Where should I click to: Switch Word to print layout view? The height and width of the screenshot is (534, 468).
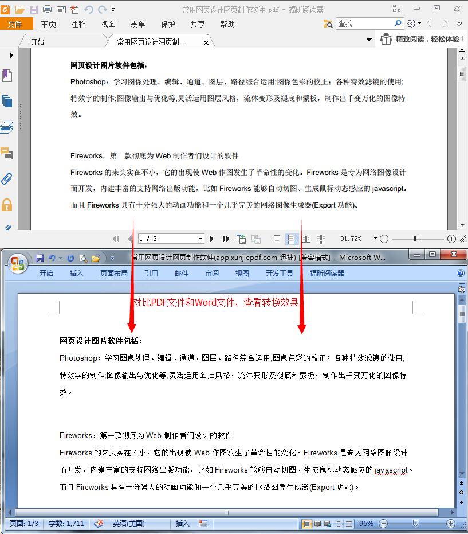[x=307, y=524]
